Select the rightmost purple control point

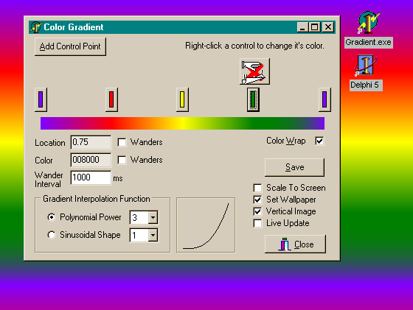tap(324, 99)
